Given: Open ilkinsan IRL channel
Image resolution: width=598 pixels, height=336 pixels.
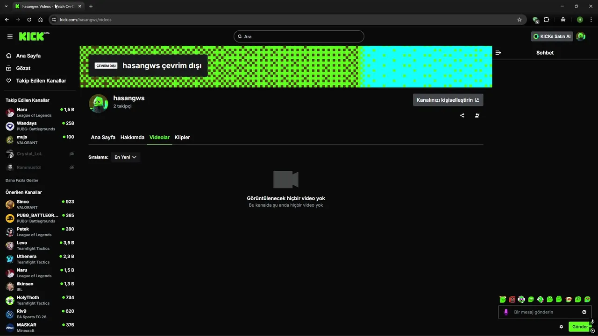Looking at the screenshot, I should point(40,287).
